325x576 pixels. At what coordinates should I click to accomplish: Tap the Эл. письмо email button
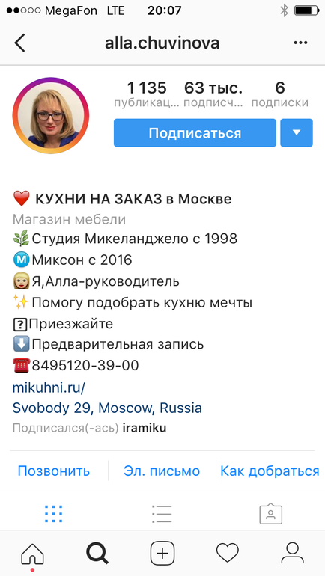click(162, 471)
